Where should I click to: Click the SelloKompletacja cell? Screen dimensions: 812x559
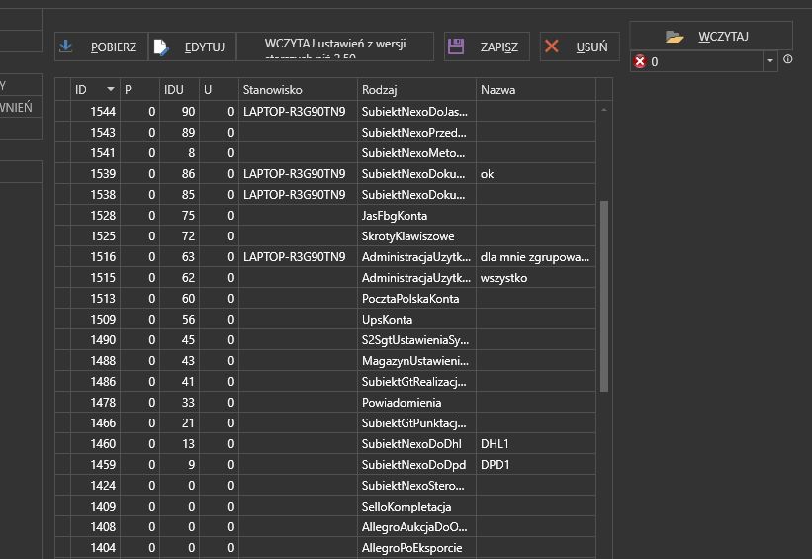click(x=416, y=507)
